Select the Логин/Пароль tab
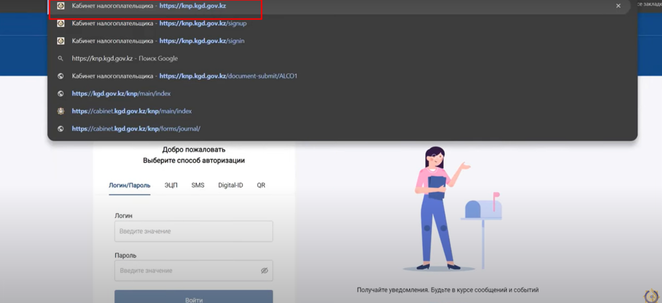The image size is (662, 303). 129,185
